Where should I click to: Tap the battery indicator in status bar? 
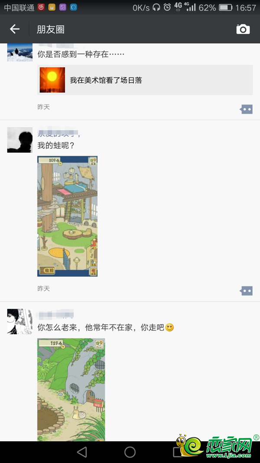(225, 7)
